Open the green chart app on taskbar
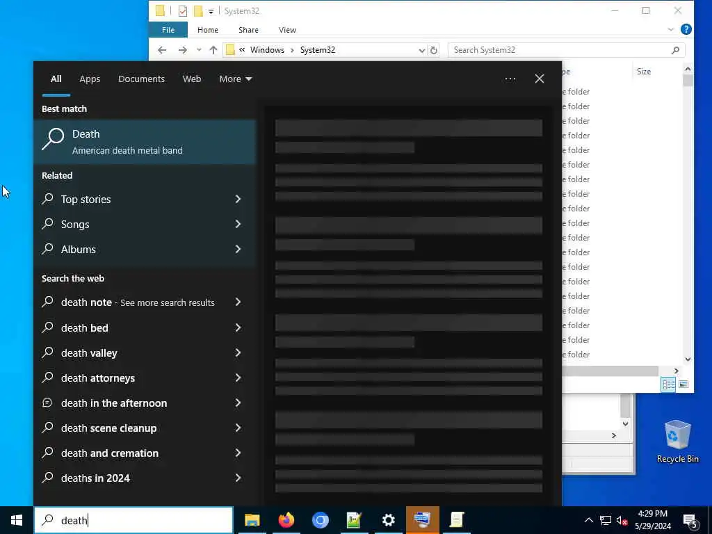 coord(354,520)
